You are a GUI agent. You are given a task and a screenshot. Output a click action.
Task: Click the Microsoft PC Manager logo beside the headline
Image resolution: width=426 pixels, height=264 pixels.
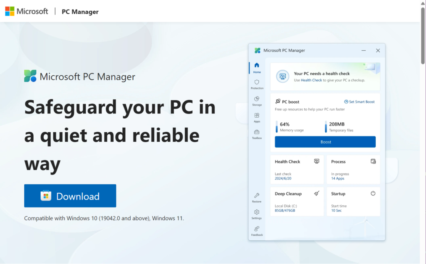(x=30, y=76)
